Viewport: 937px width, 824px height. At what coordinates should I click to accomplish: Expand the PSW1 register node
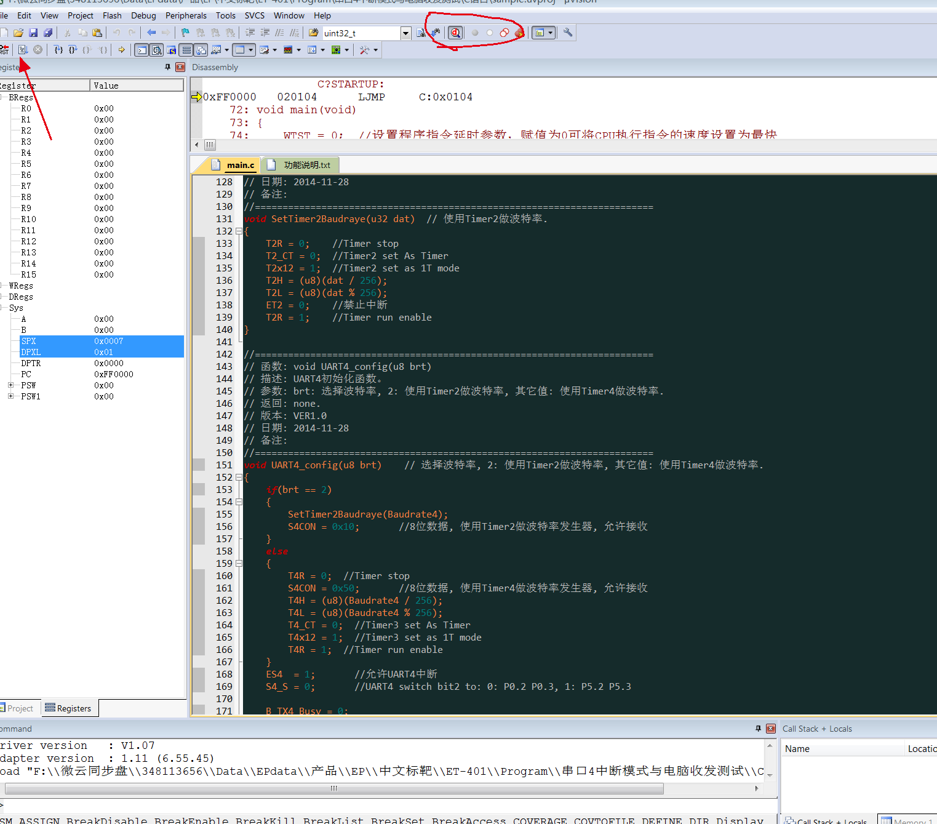10,396
